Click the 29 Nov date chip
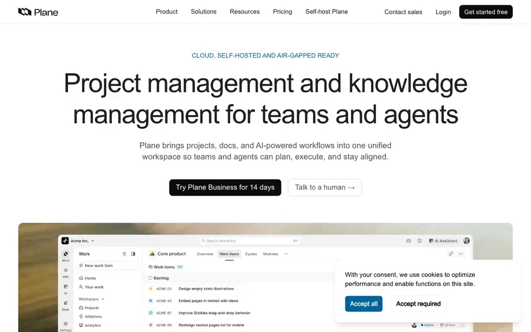This screenshot has width=531, height=332. click(x=448, y=325)
